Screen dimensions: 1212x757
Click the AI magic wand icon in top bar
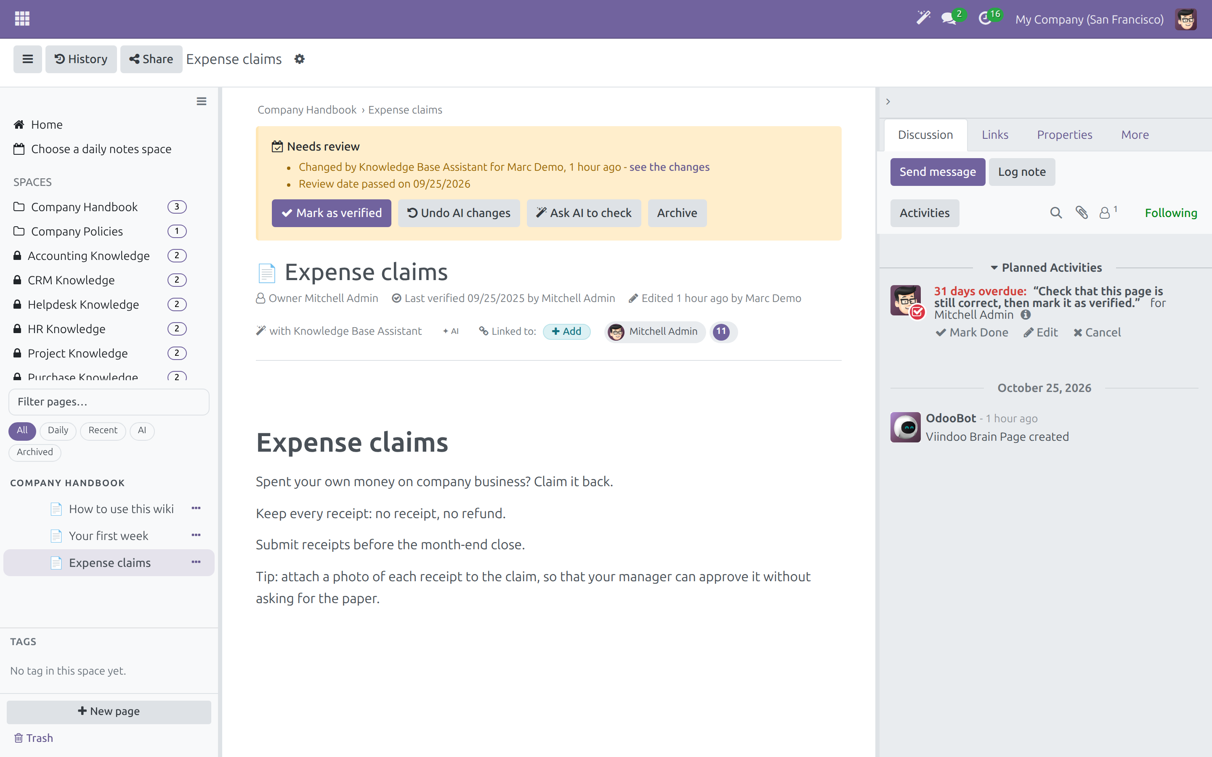tap(923, 19)
